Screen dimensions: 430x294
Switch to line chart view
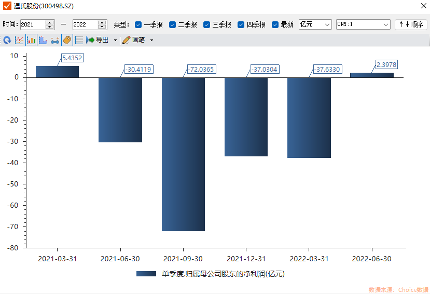point(19,40)
